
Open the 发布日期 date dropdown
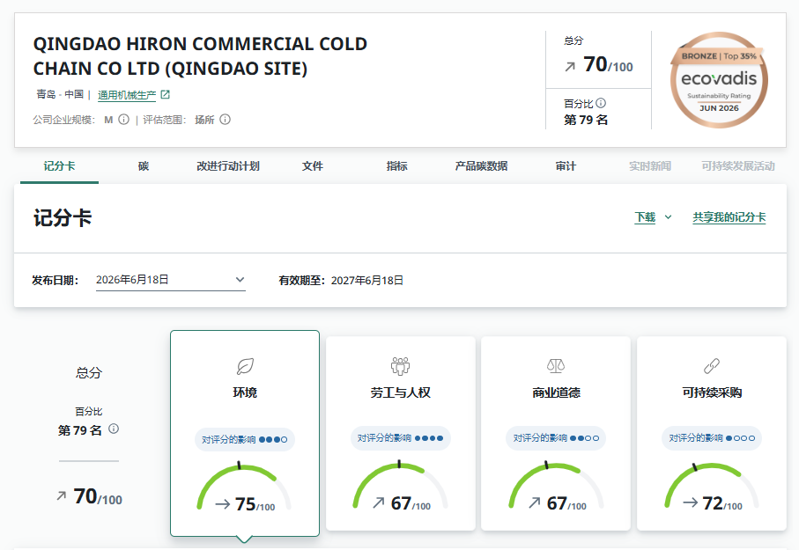tap(171, 280)
